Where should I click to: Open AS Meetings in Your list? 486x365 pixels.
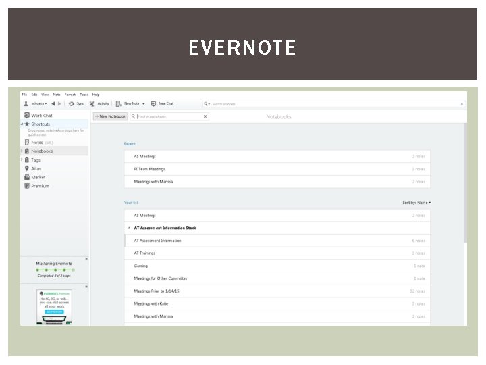point(277,216)
